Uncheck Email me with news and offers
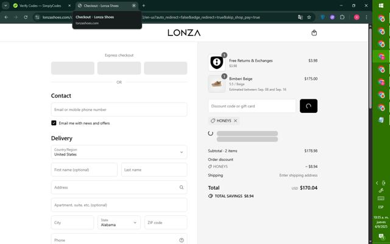The height and width of the screenshot is (244, 390). click(x=54, y=123)
